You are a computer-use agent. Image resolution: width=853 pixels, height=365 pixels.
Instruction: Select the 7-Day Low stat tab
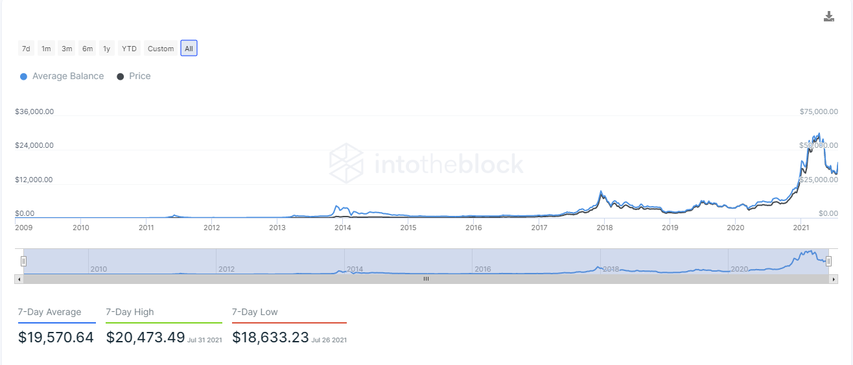[255, 312]
